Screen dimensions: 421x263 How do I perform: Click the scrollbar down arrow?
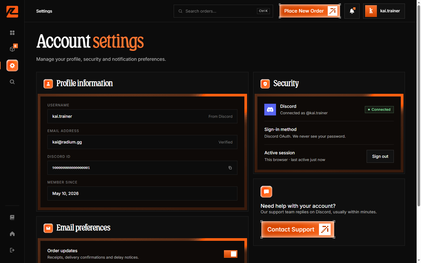(419, 260)
